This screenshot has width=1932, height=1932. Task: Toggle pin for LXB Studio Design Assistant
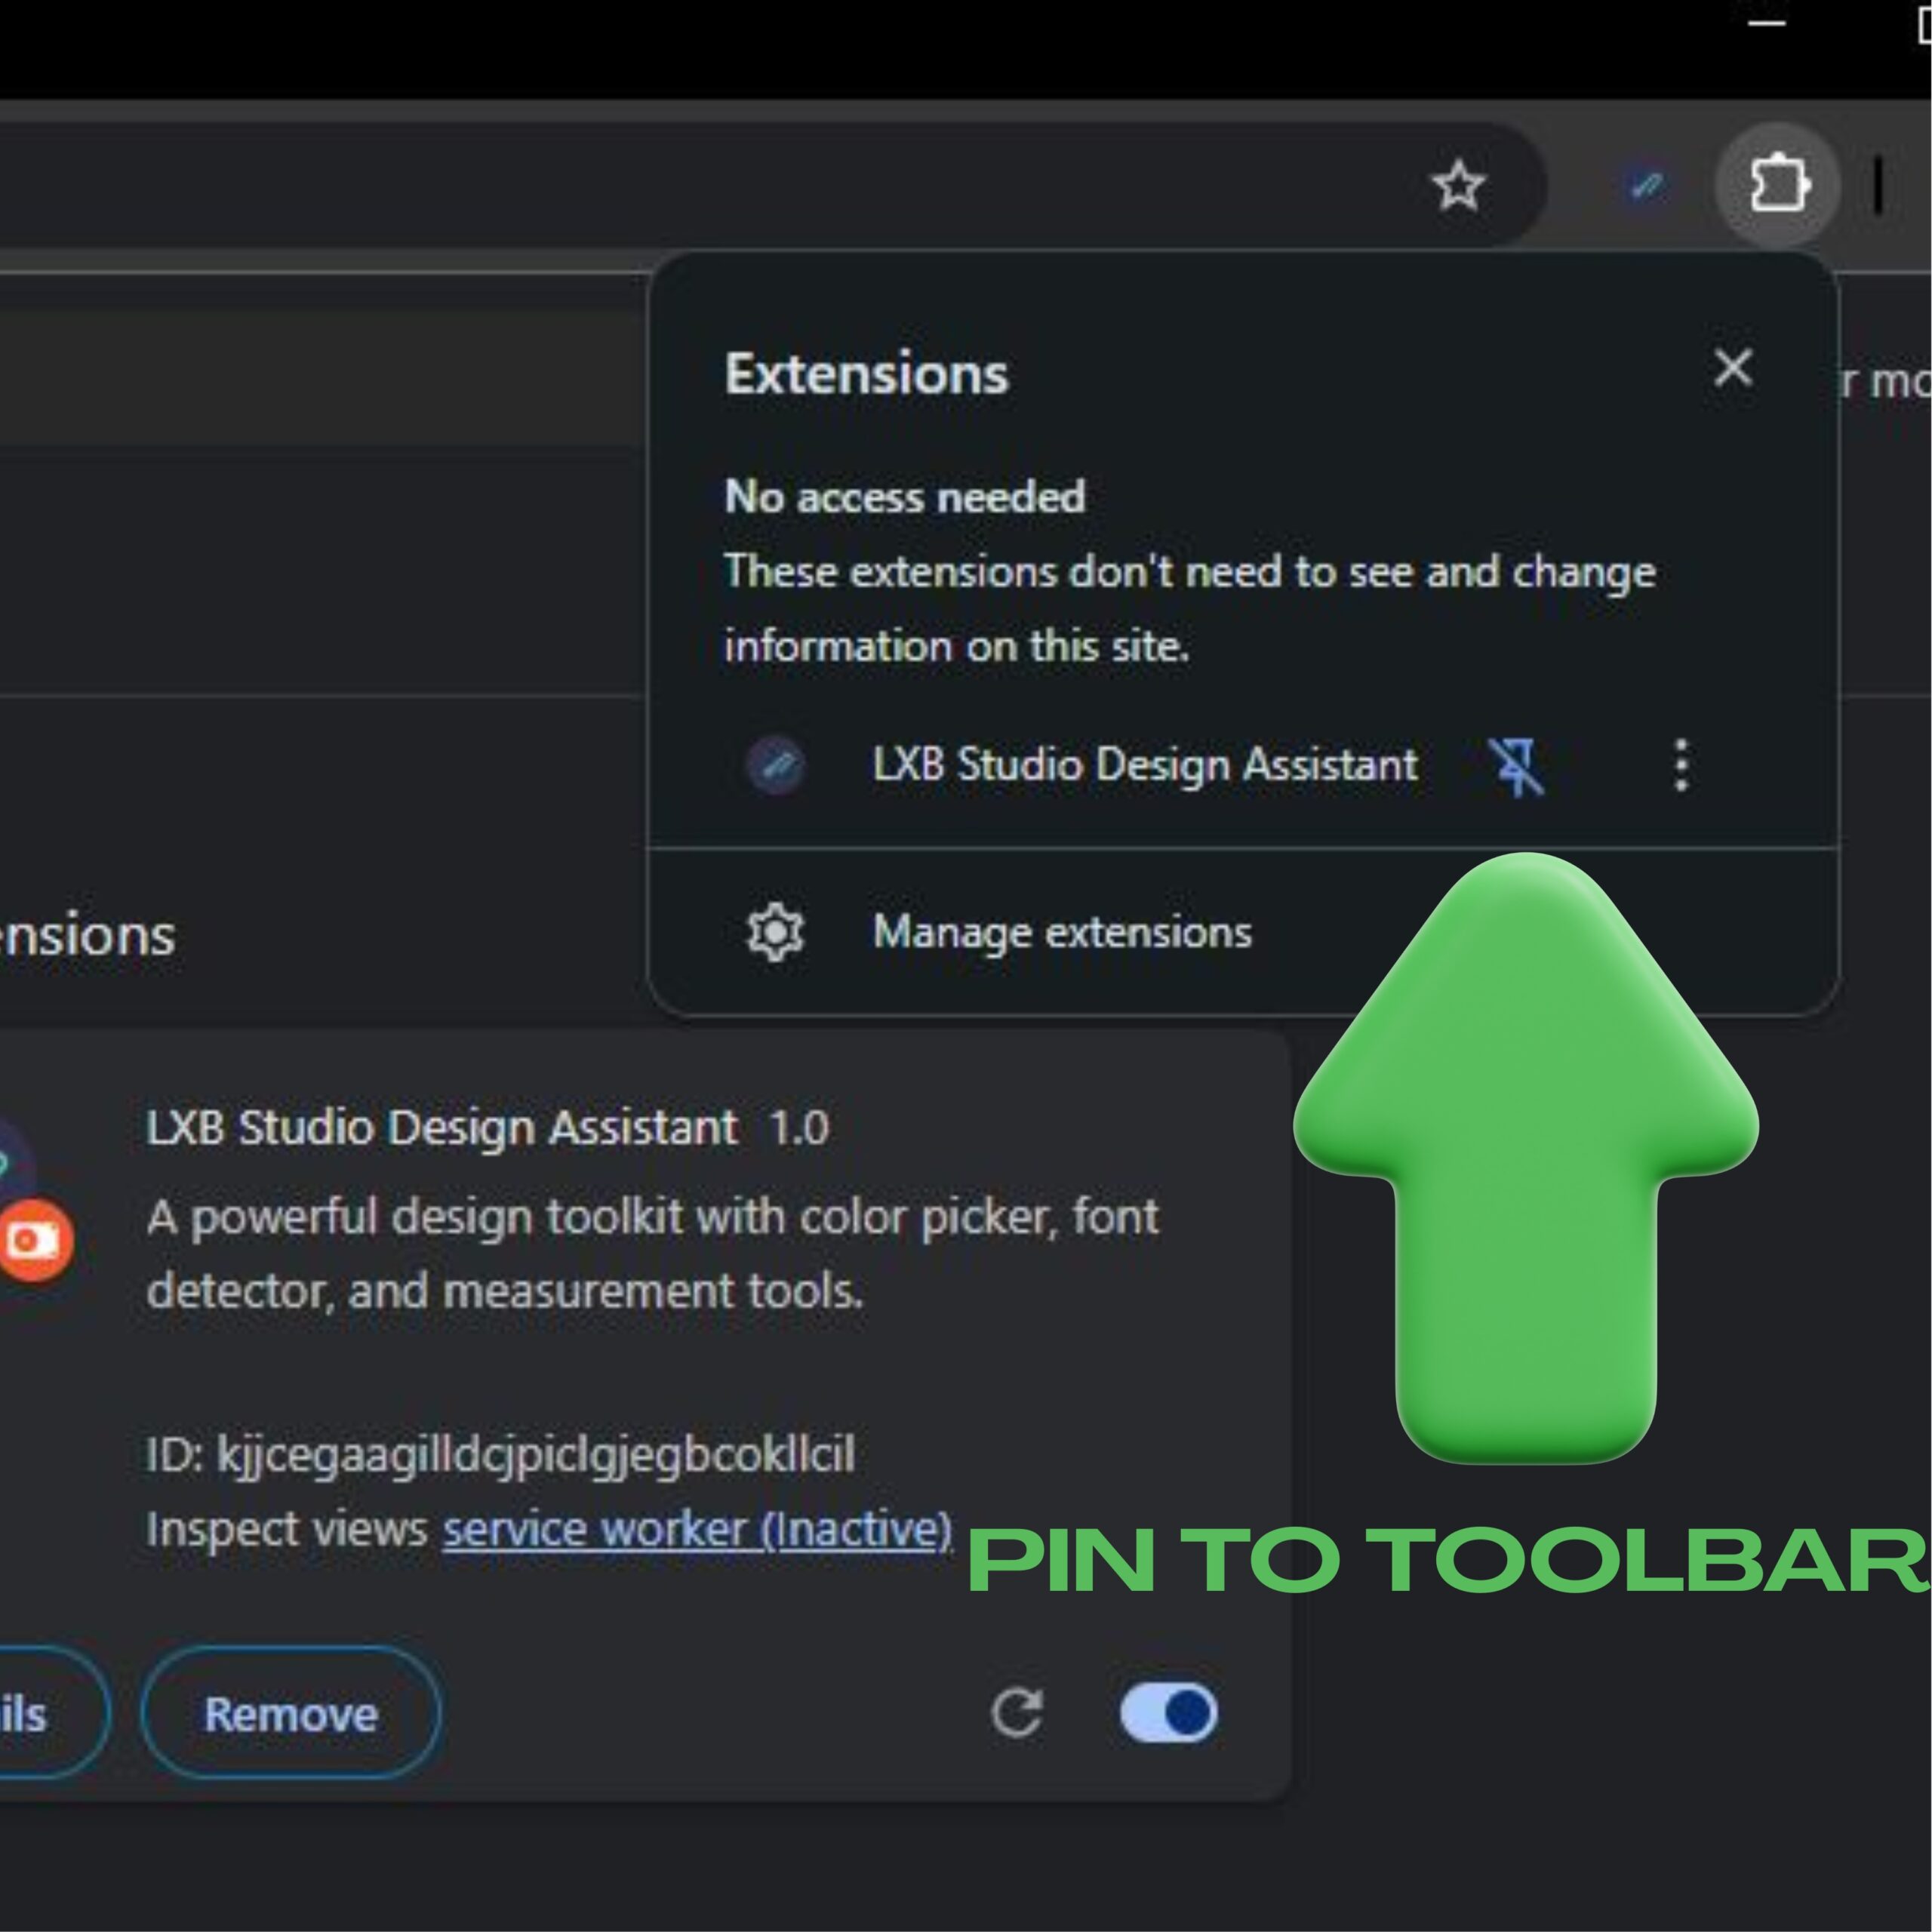pyautogui.click(x=1517, y=766)
